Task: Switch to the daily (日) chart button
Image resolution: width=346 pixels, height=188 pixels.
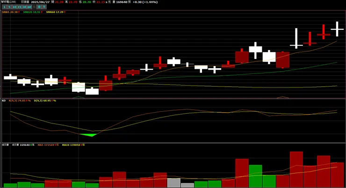Action: point(34,7)
